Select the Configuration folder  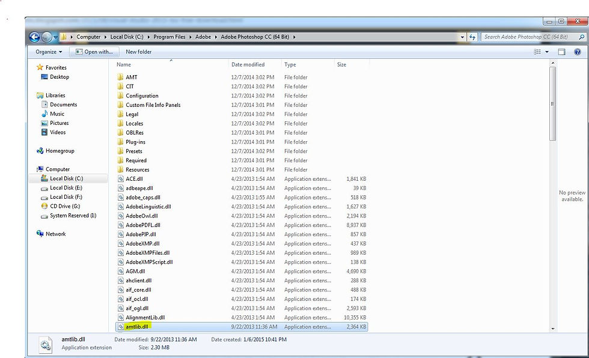point(142,96)
